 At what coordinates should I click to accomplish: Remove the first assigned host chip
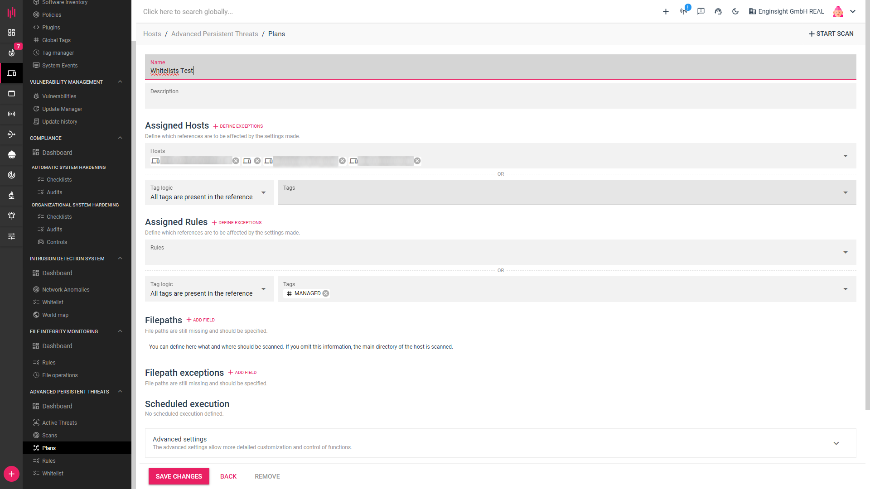point(236,161)
